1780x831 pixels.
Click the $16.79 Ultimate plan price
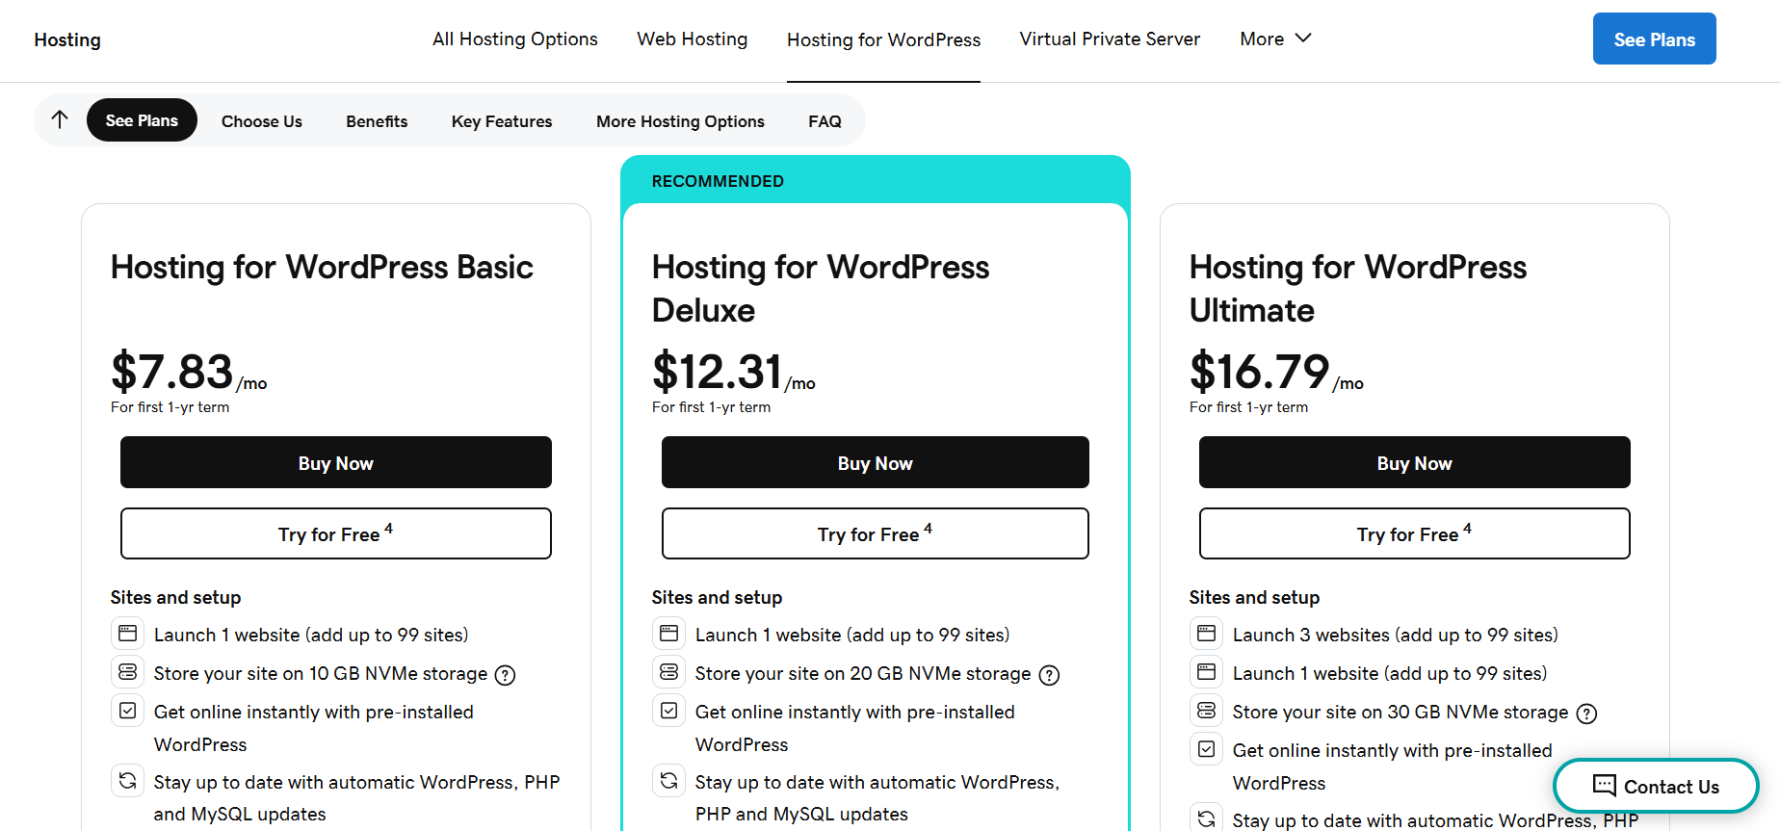1260,371
